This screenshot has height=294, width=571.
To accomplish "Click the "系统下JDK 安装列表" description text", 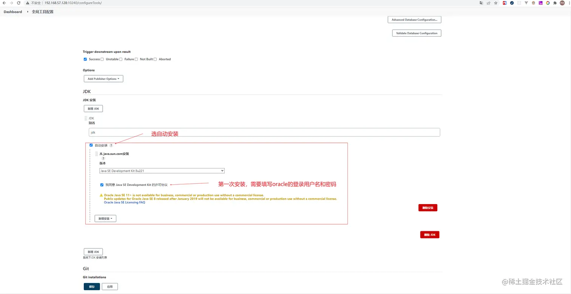I will 95,257.
